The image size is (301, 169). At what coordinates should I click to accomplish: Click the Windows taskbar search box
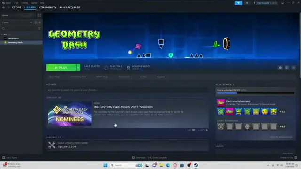click(126, 165)
